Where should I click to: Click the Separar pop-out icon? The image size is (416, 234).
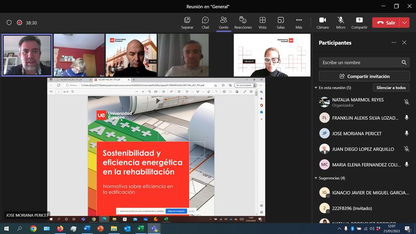point(187,20)
